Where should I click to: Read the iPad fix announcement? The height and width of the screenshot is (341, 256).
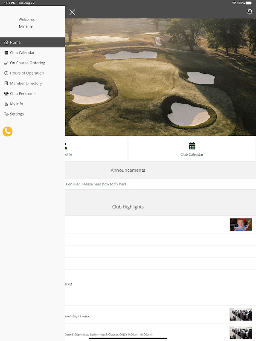(x=97, y=184)
